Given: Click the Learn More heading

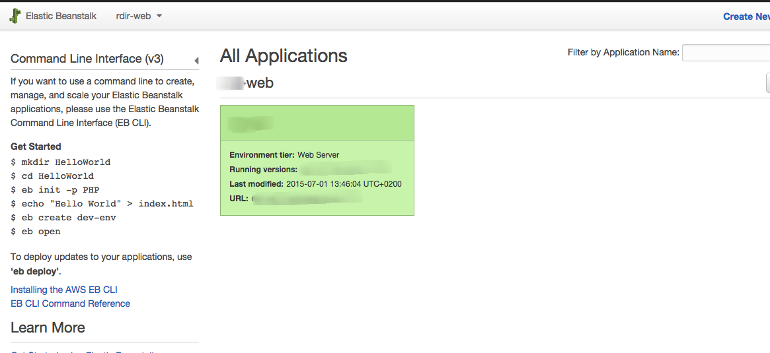Looking at the screenshot, I should pos(48,327).
